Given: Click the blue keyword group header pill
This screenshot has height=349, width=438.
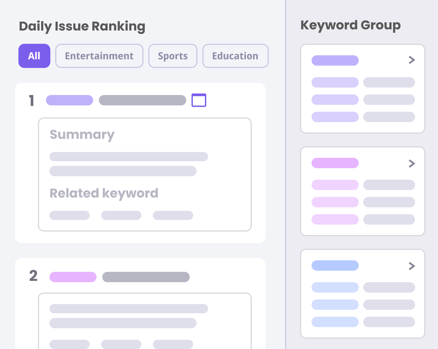Looking at the screenshot, I should pos(335,265).
